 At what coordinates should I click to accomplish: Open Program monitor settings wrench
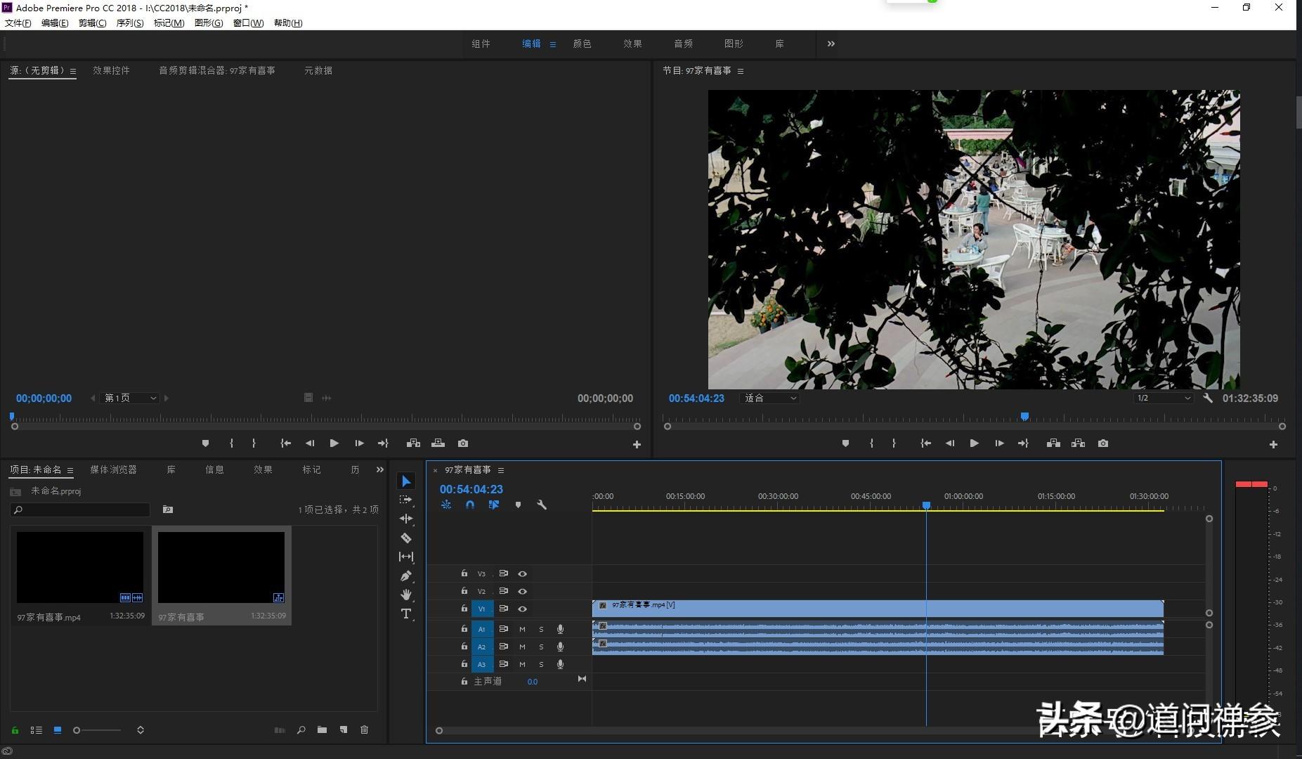pyautogui.click(x=1208, y=398)
